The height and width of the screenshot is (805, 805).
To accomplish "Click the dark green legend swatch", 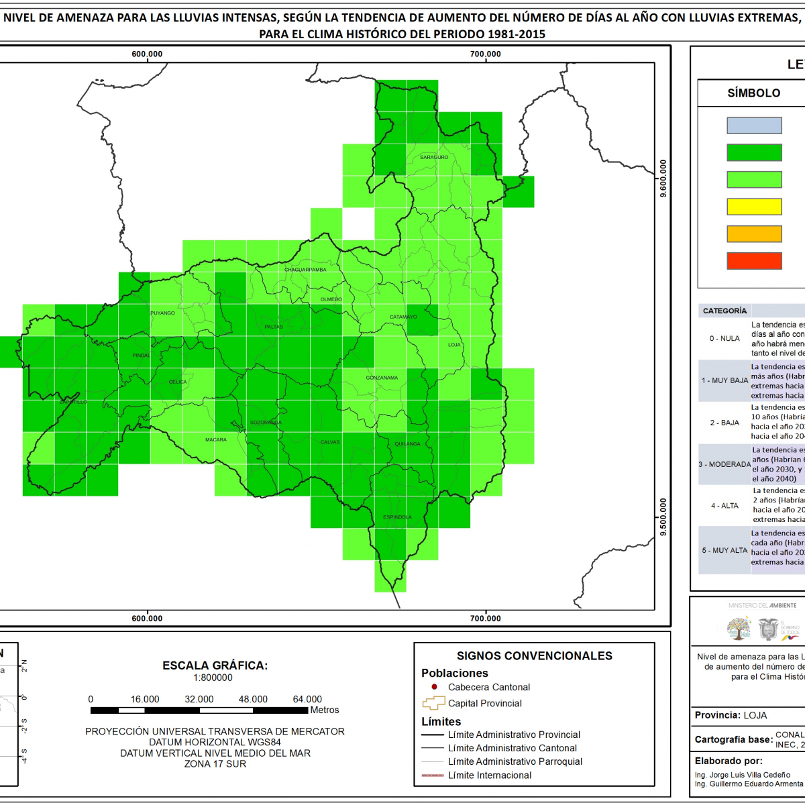I will click(x=754, y=152).
